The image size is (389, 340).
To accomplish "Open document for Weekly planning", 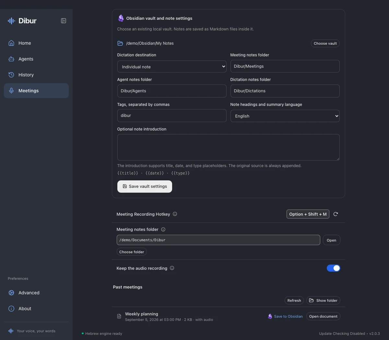I will point(323,316).
